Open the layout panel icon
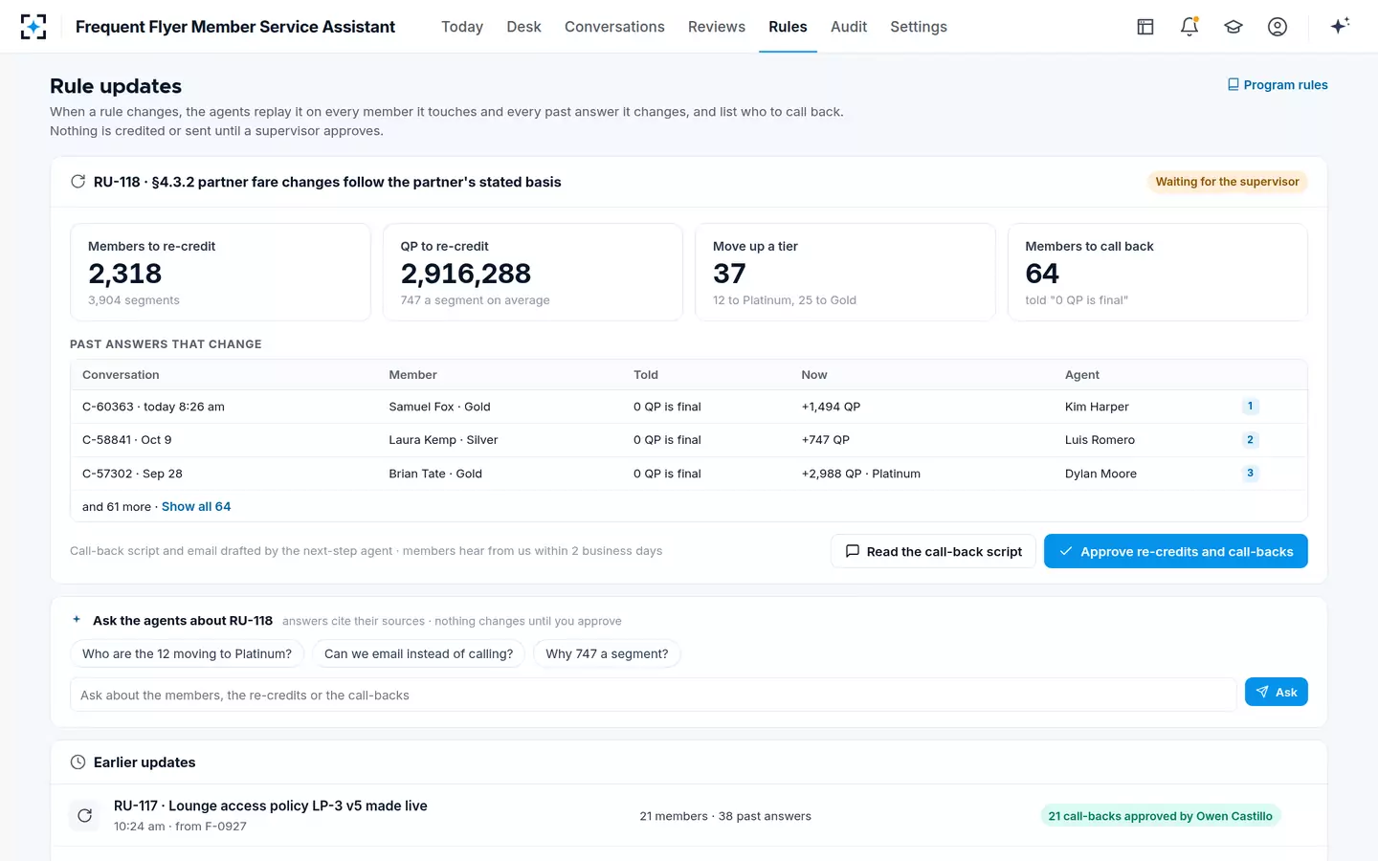The height and width of the screenshot is (861, 1378). (x=1145, y=27)
